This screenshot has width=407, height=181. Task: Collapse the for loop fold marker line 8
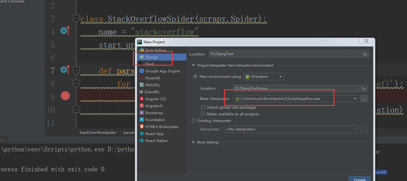click(76, 83)
